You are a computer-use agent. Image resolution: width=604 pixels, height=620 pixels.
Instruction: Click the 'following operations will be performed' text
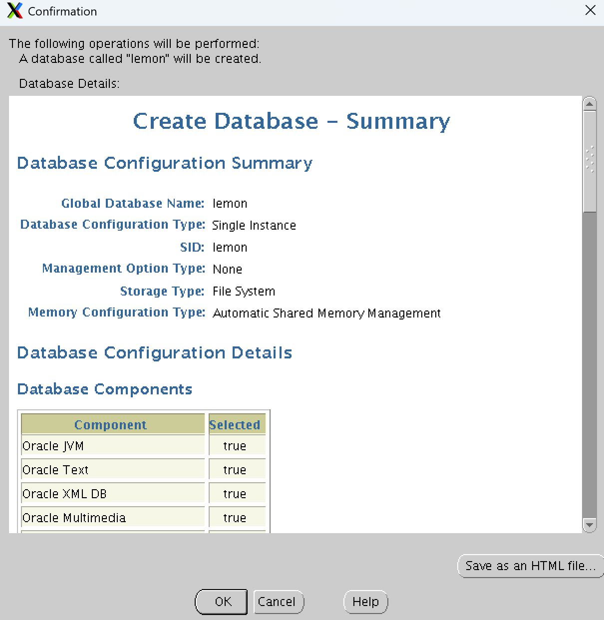point(134,43)
